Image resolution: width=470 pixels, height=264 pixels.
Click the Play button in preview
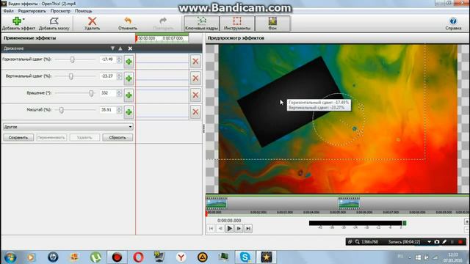(230, 228)
